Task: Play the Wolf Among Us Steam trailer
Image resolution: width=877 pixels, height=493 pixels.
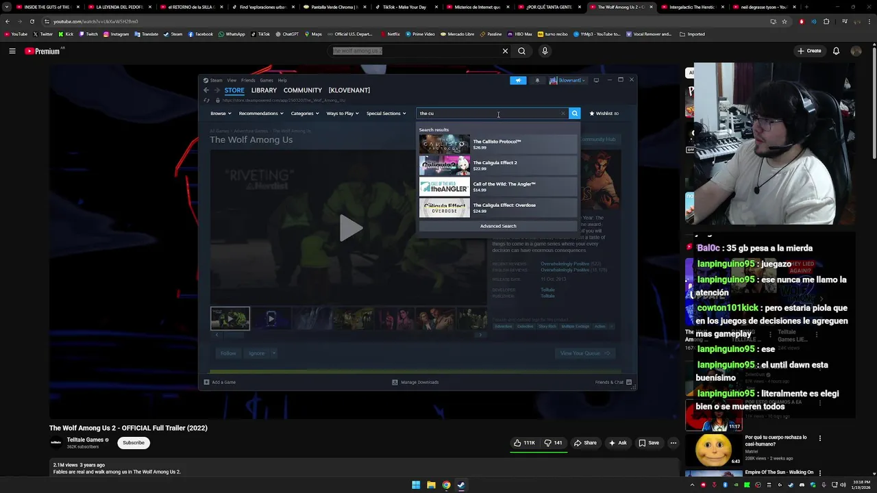Action: pos(349,228)
